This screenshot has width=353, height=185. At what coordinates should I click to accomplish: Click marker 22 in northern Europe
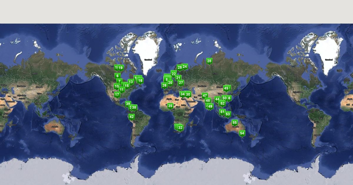pyautogui.click(x=174, y=74)
